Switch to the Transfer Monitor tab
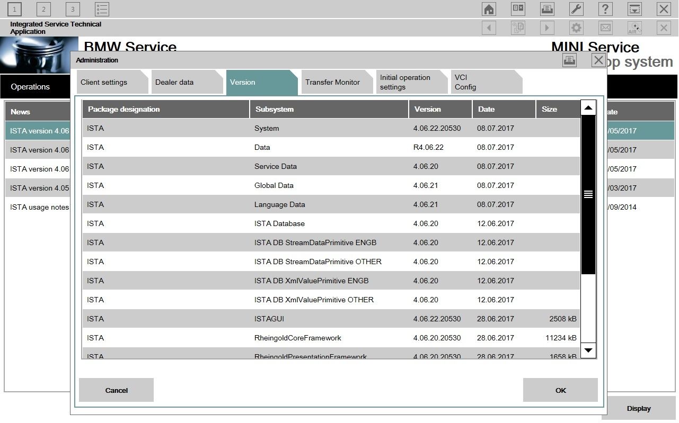Viewport: 679px width, 423px height. point(333,82)
